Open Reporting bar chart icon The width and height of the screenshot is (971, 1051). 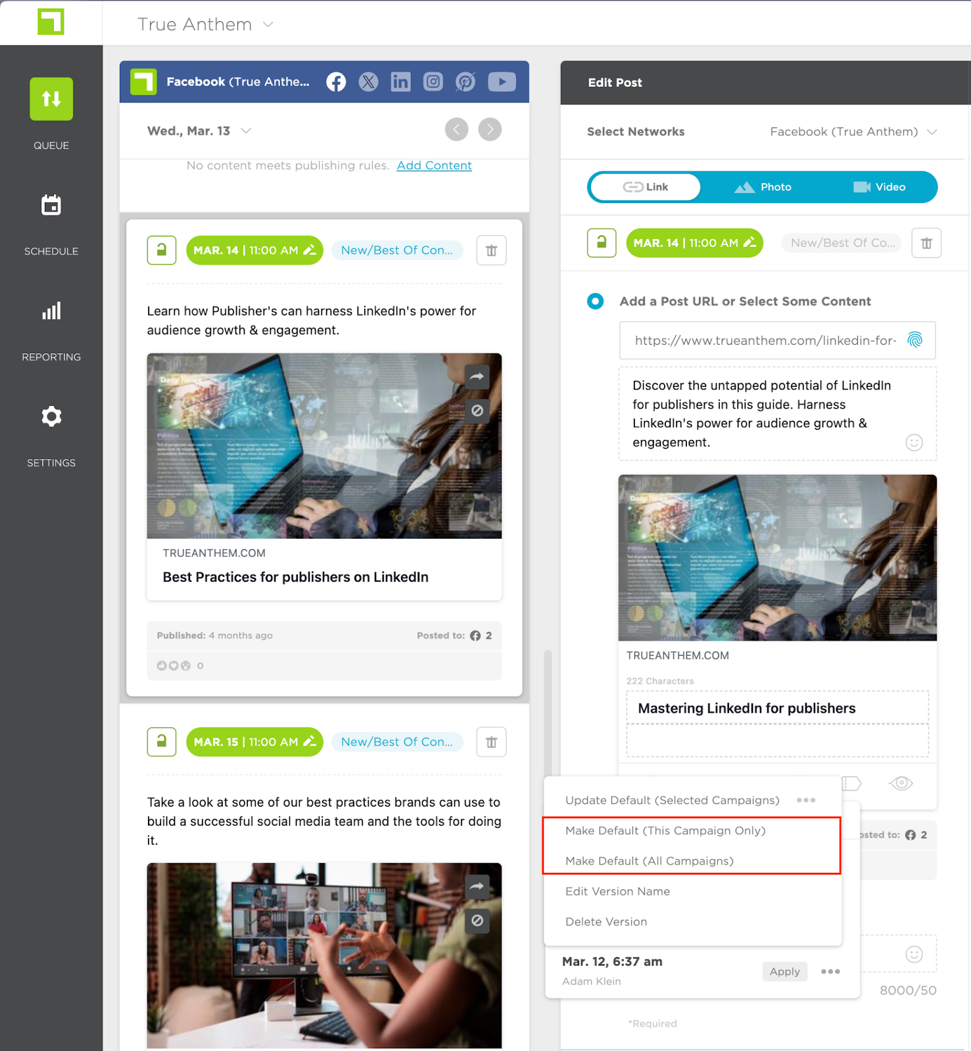[51, 311]
